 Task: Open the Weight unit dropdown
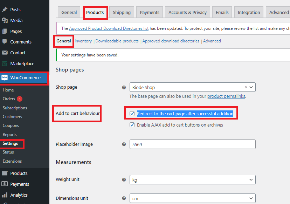tap(193, 179)
